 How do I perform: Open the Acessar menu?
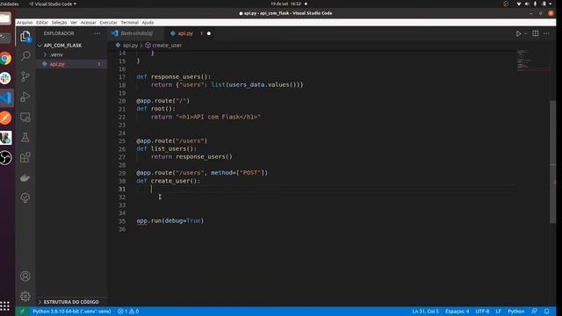(x=88, y=23)
